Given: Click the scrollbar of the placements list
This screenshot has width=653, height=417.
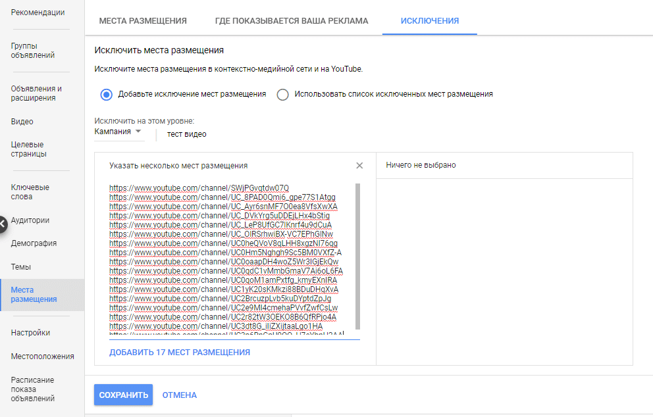Looking at the screenshot, I should coord(356,257).
